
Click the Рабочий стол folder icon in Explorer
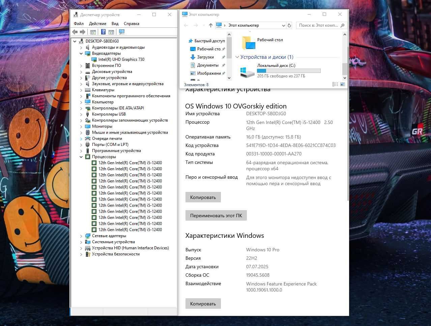(249, 43)
